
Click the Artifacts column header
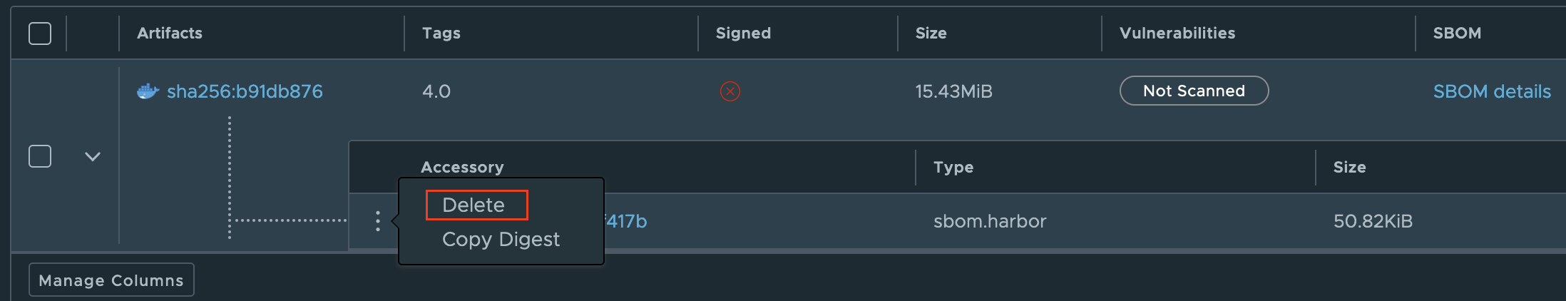[x=170, y=34]
